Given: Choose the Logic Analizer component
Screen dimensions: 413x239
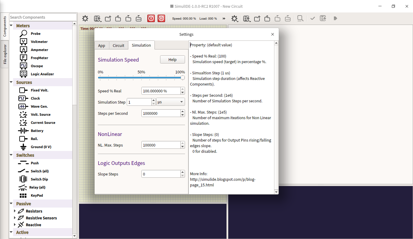Looking at the screenshot, I should click(x=42, y=74).
